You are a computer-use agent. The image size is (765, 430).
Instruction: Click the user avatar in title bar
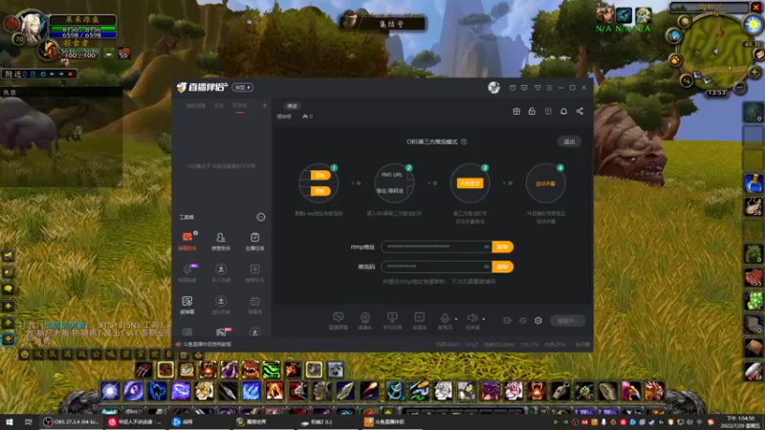coord(493,87)
